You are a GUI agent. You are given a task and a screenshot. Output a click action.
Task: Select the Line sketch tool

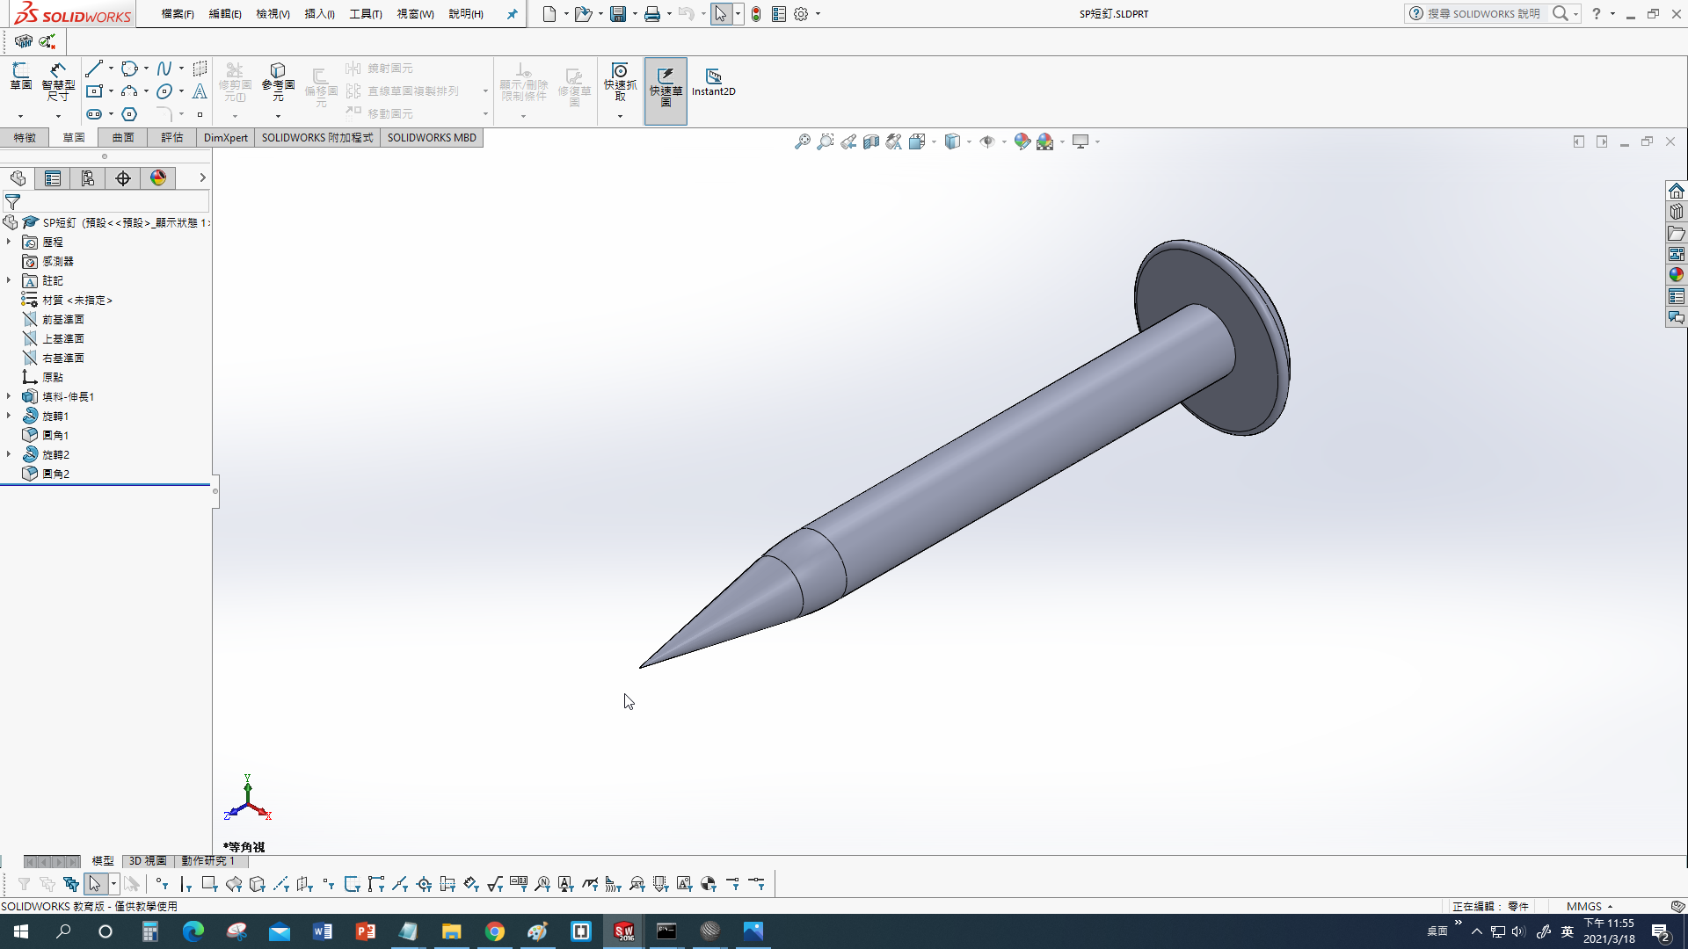94,69
